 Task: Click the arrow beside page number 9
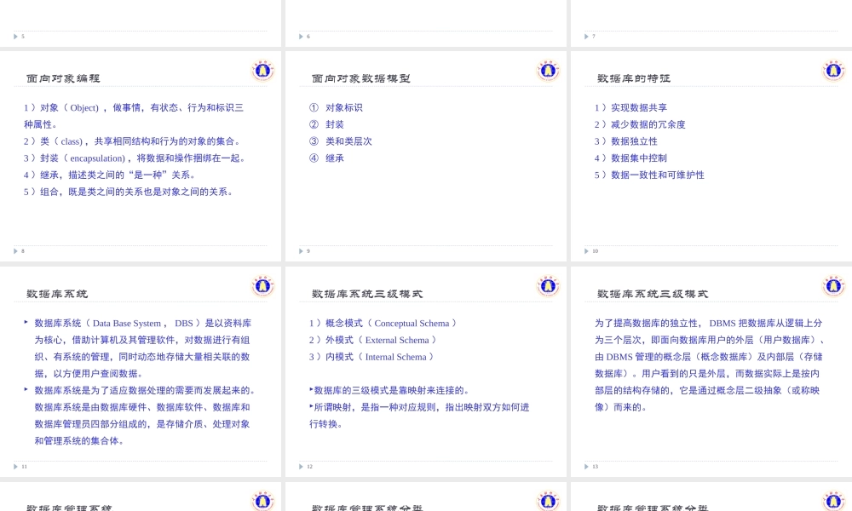pos(300,250)
